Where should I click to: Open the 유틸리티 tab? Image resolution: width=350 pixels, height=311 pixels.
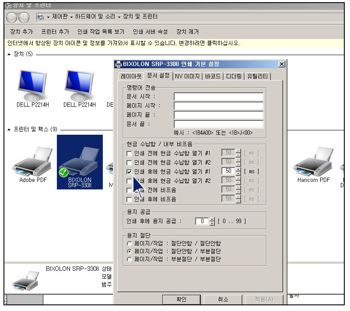(x=257, y=77)
